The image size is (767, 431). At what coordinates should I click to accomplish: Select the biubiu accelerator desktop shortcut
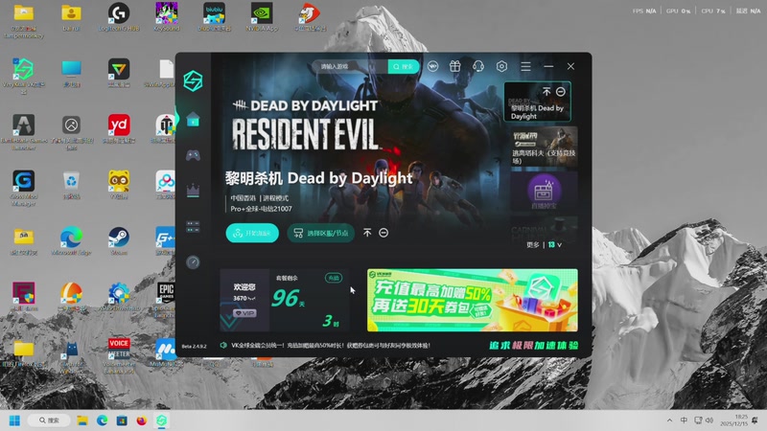[x=214, y=17]
